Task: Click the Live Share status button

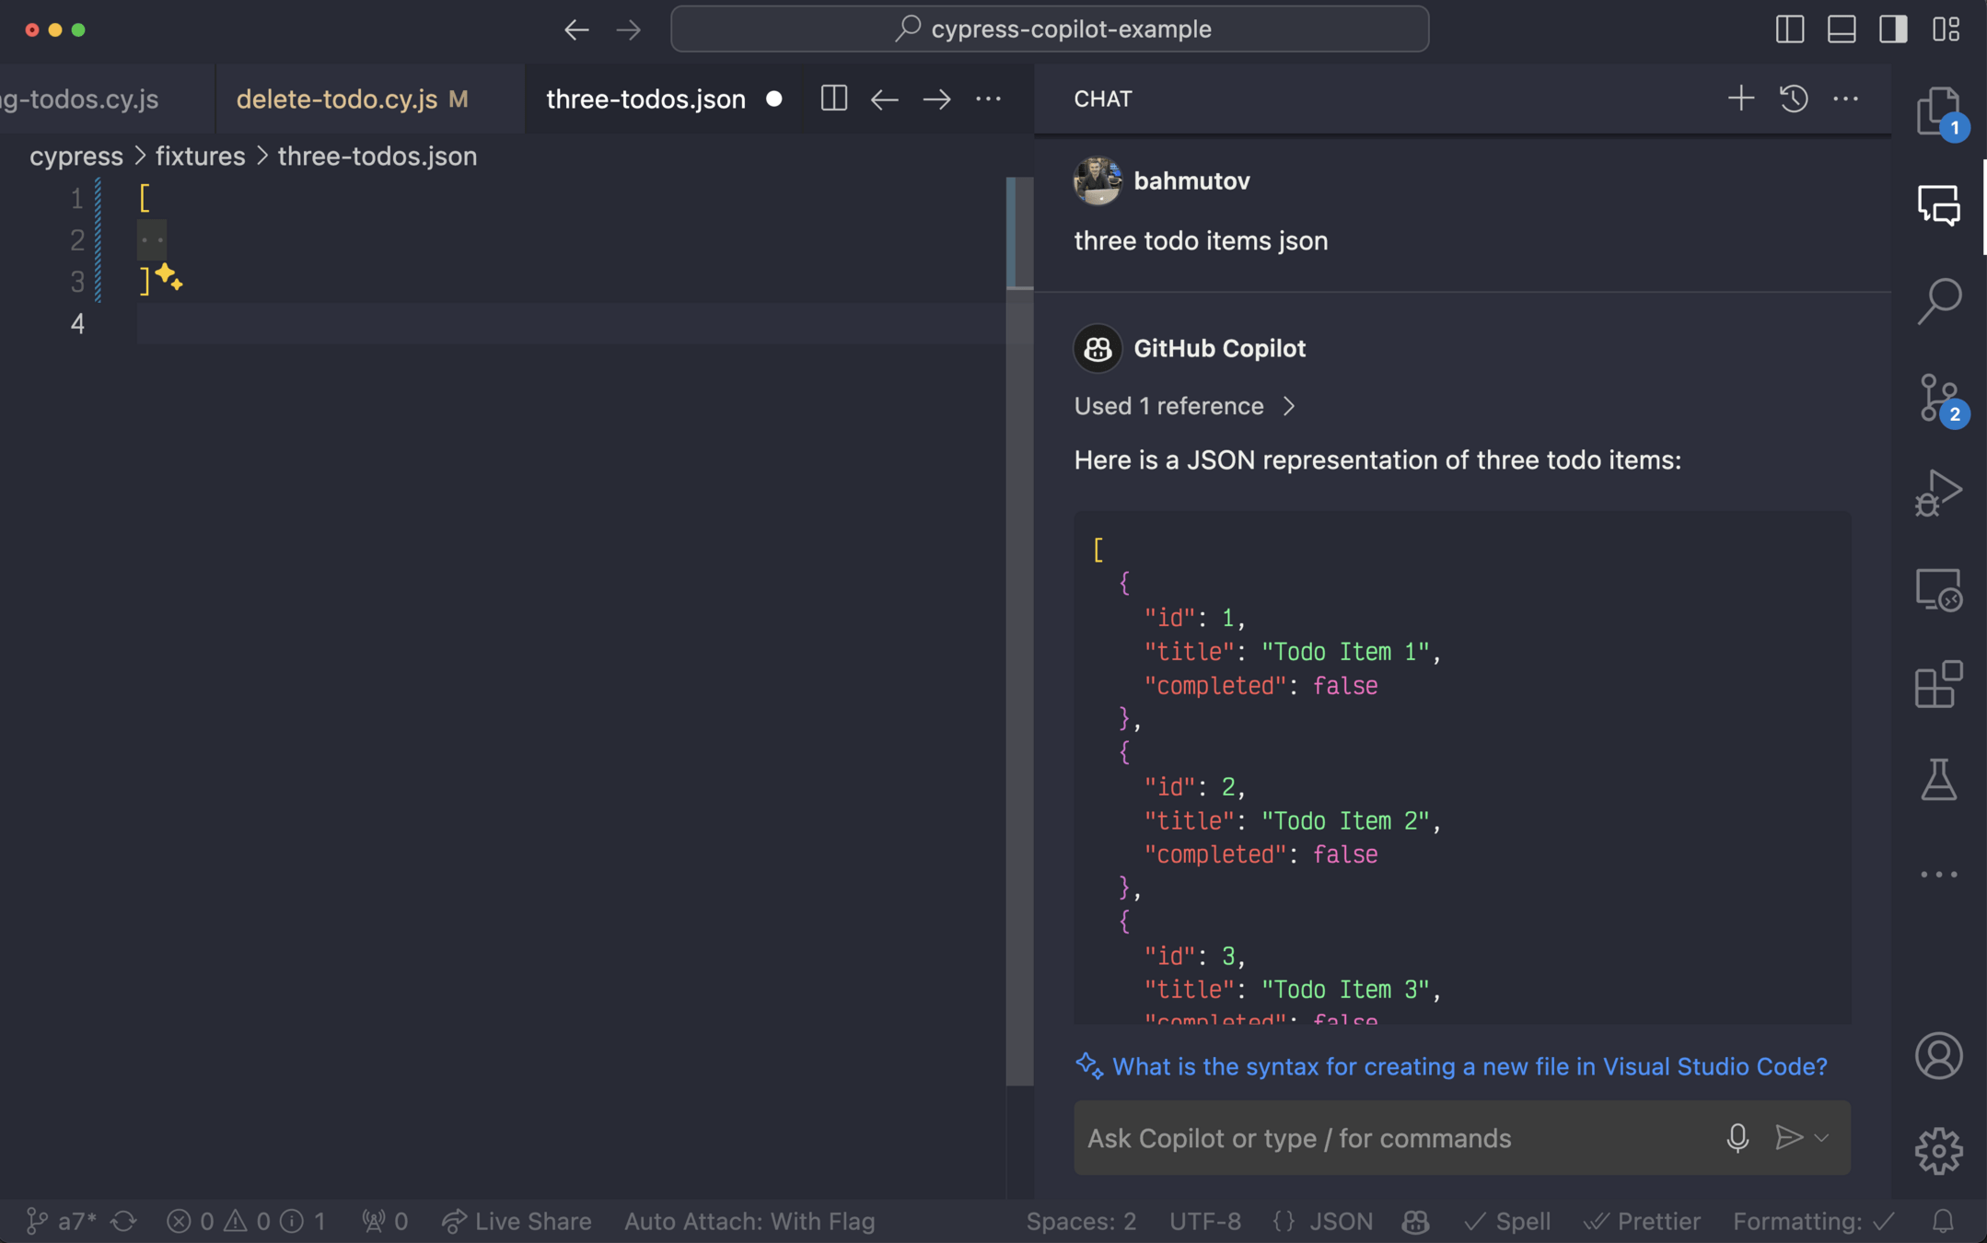Action: 517,1222
